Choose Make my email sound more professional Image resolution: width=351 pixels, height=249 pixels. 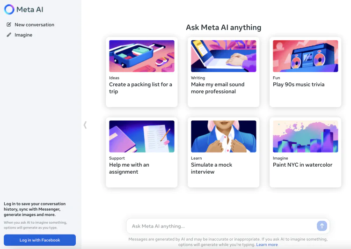[x=218, y=88]
